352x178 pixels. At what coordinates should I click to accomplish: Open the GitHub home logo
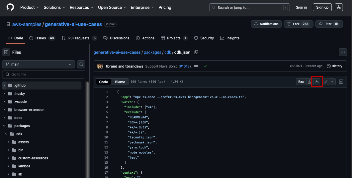pos(10,7)
